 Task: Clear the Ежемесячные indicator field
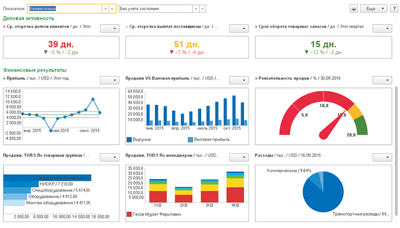point(112,9)
